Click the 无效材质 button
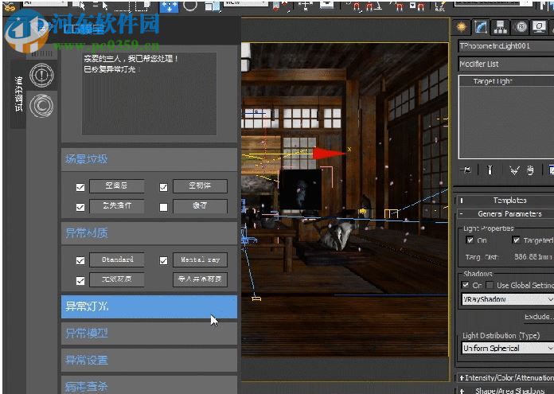 pos(116,279)
